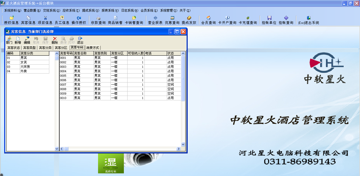Open 员工信息 toolbar icon
This screenshot has width=360, height=176.
[62, 20]
